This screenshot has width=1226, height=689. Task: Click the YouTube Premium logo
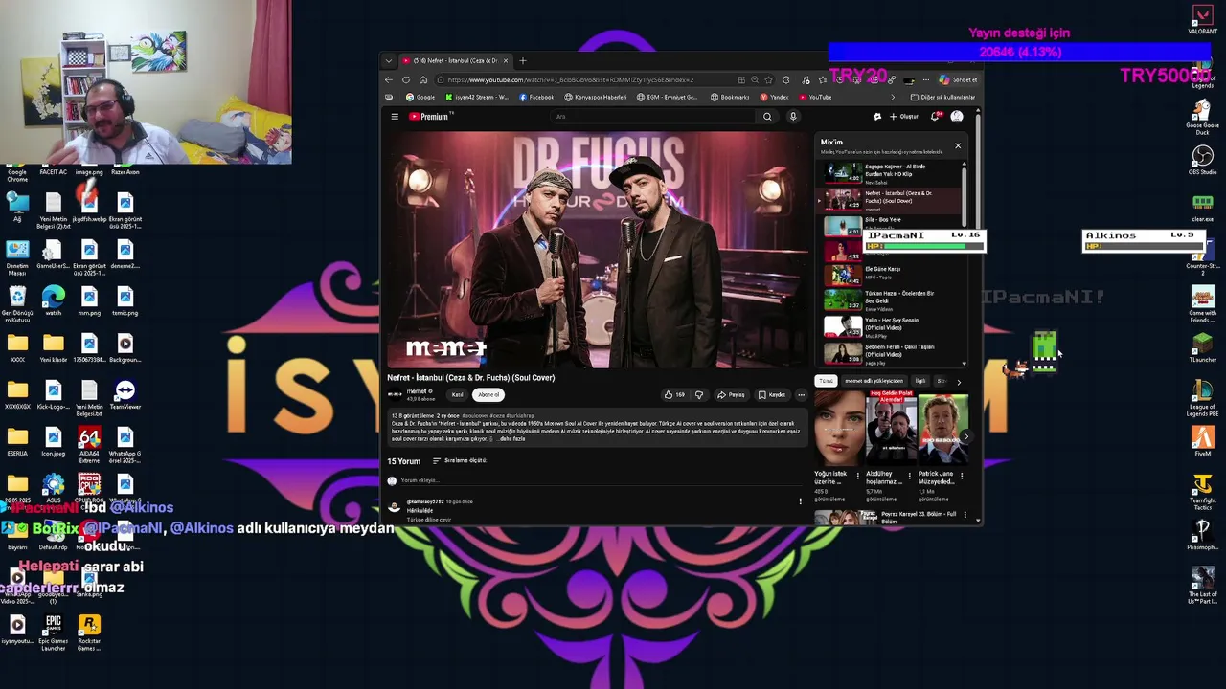(x=429, y=117)
